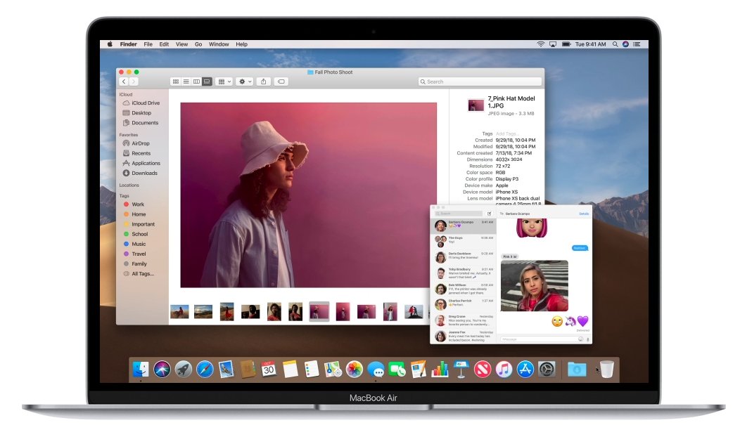Select the first thumbnail in the gallery strip
740x437 pixels.
tap(179, 312)
